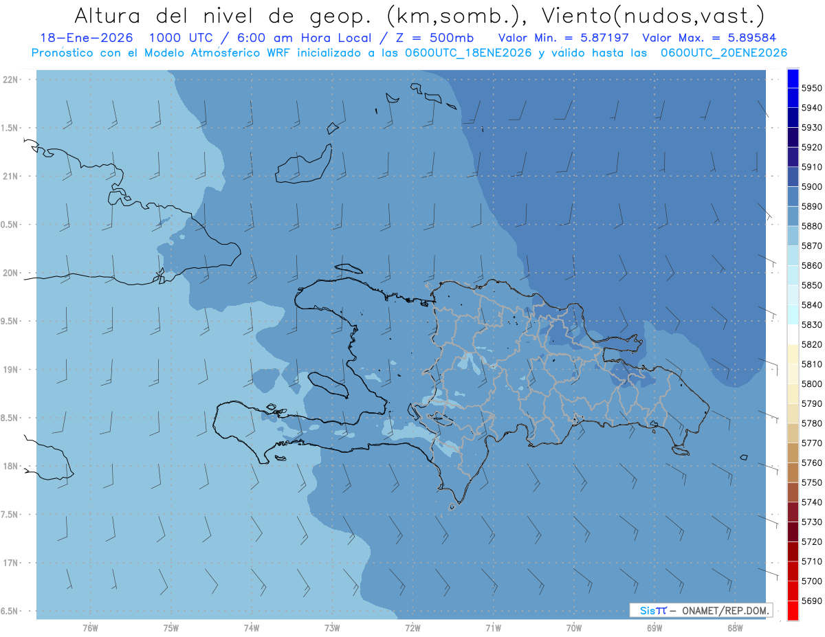Click the colorbar value 5820
Viewport: 825px width, 637px height.
[x=811, y=344]
